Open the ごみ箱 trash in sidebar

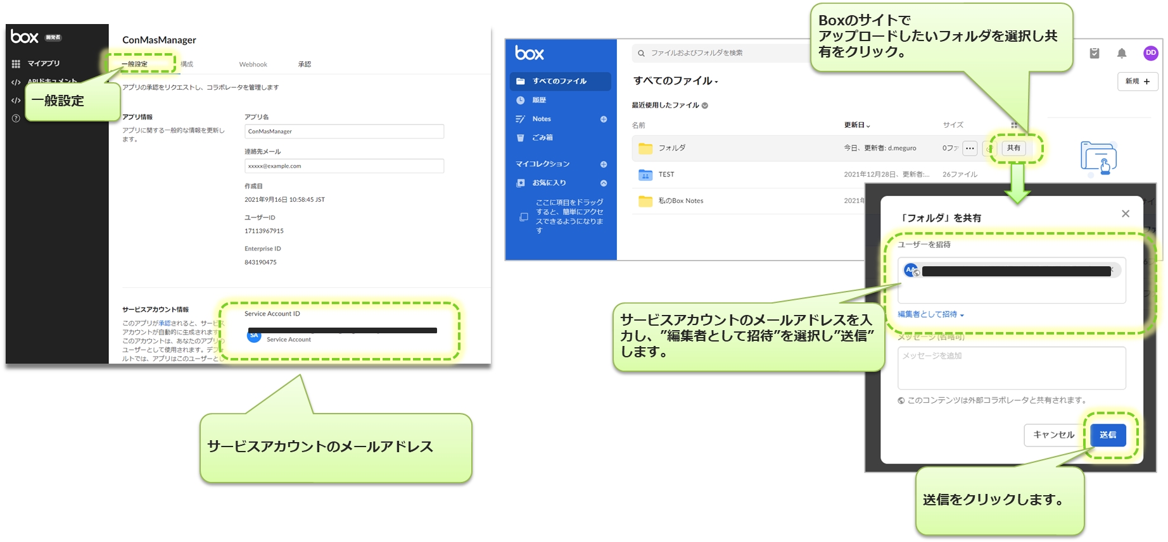click(x=542, y=138)
